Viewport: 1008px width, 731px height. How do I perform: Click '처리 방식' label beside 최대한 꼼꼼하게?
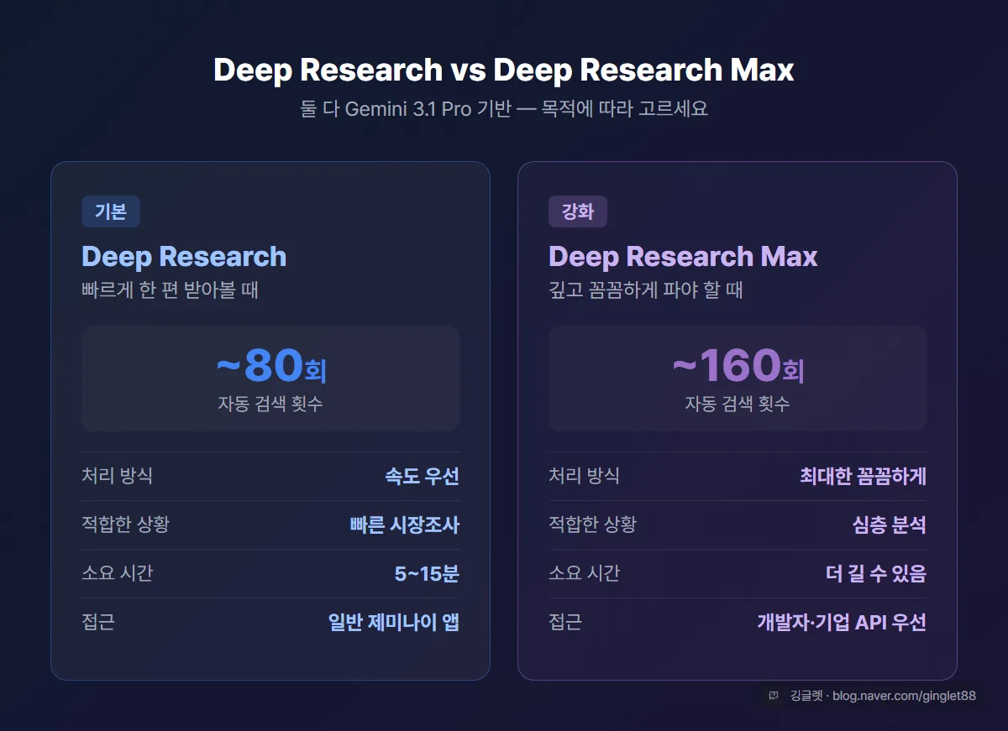(584, 476)
